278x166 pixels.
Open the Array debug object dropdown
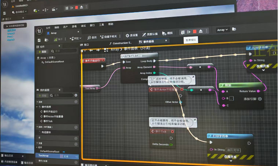coord(223,30)
